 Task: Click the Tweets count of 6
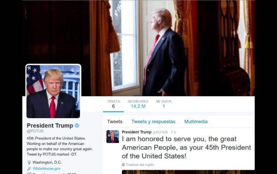click(113, 104)
